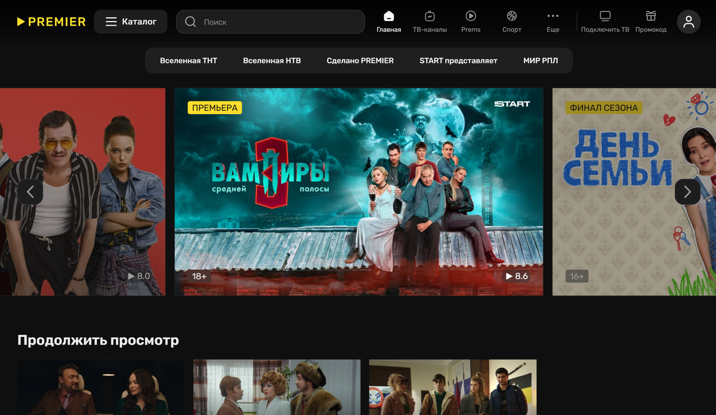The height and width of the screenshot is (415, 716).
Task: Click the Продолжить просмотр heading
Action: [x=98, y=340]
